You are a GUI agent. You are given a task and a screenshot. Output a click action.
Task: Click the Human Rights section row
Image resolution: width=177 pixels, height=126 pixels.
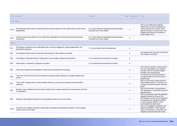15,22
